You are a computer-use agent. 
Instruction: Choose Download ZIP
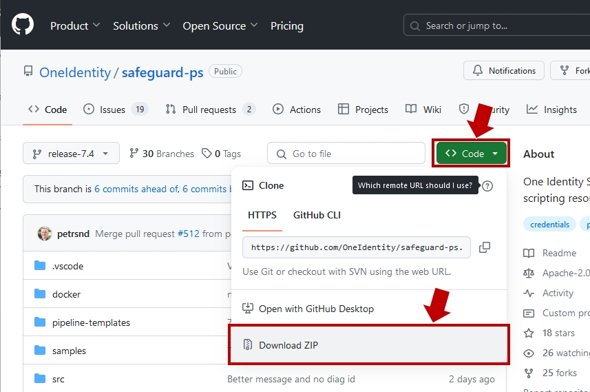click(369, 345)
